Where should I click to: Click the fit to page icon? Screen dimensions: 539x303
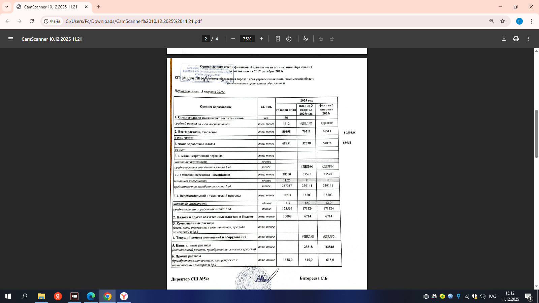[x=278, y=39]
